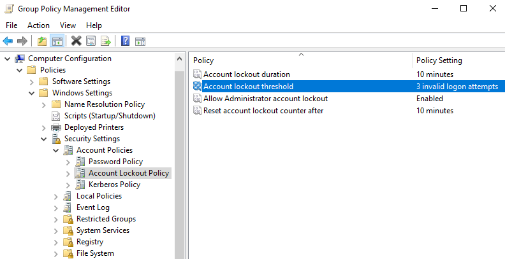Screen dimensions: 505x259
Task: Expand the Restricted Groups node
Action: [x=55, y=220]
